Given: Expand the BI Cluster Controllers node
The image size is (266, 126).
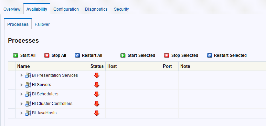Looking at the screenshot, I should [x=21, y=104].
